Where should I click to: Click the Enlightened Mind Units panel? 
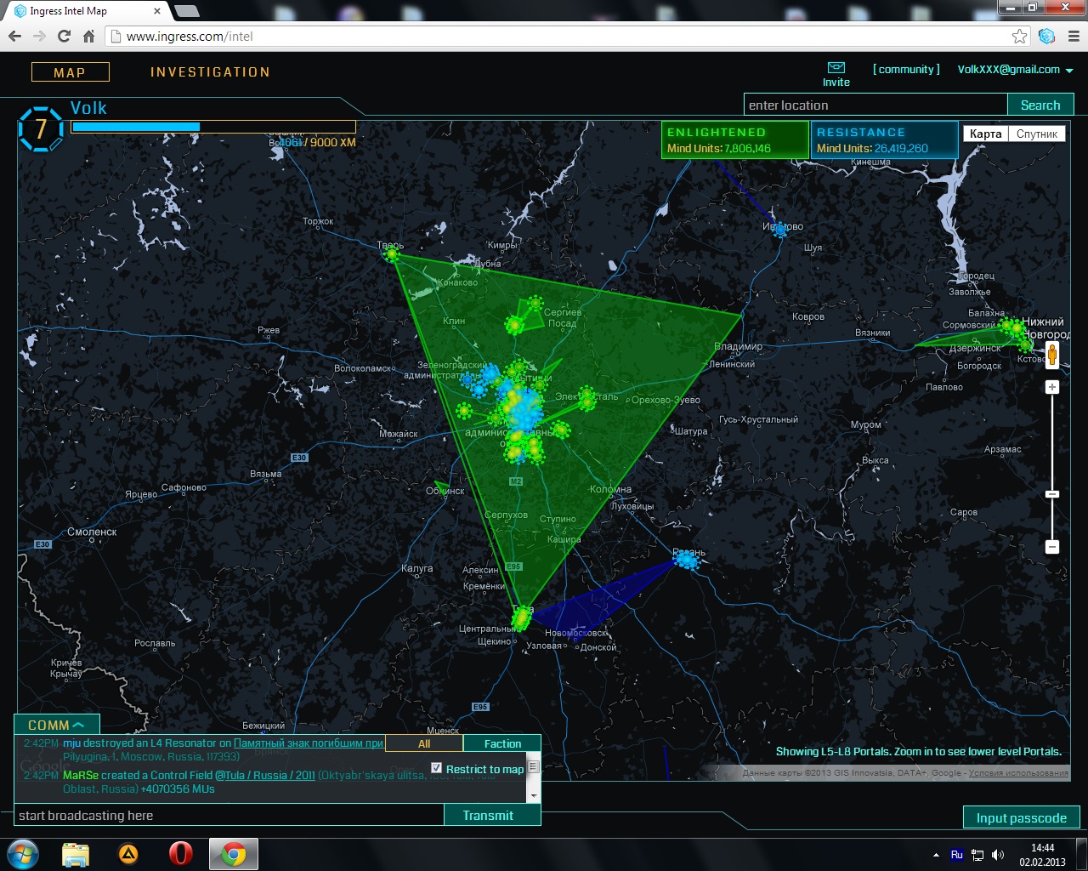(735, 139)
